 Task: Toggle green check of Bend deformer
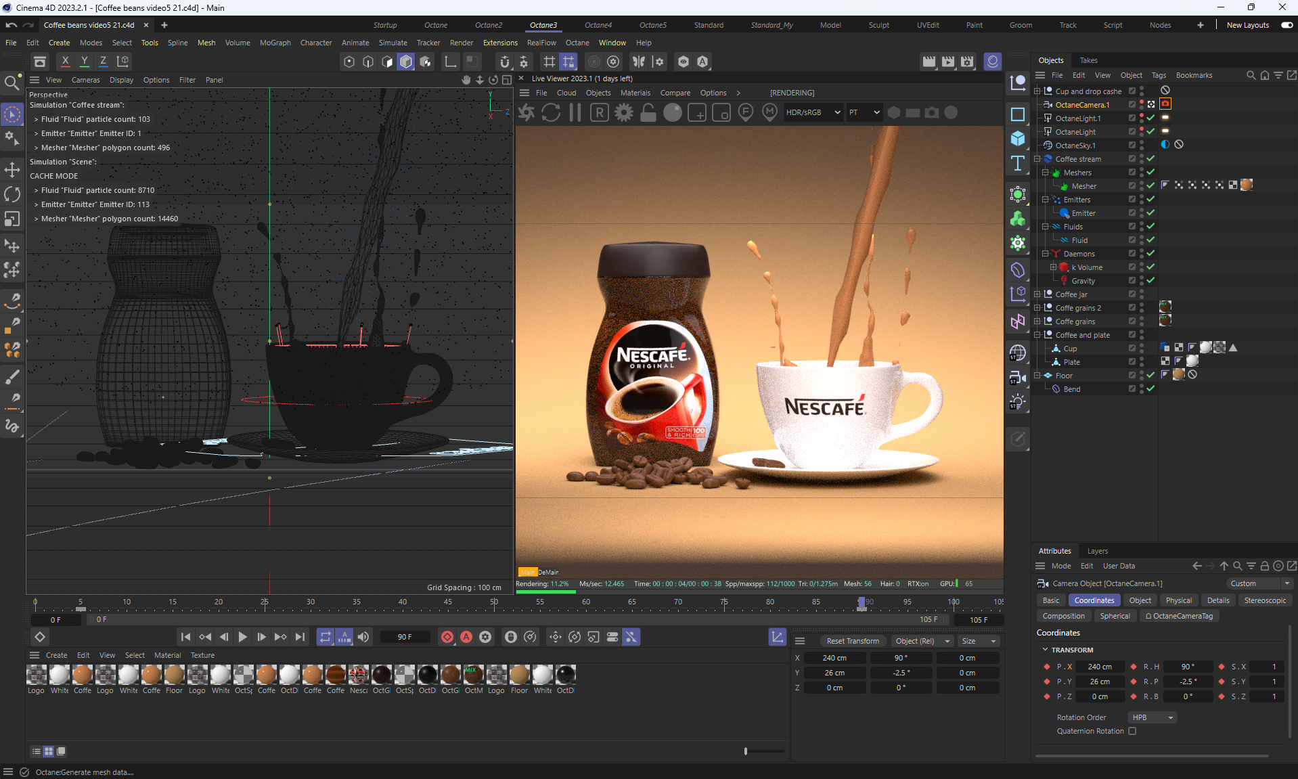1150,389
